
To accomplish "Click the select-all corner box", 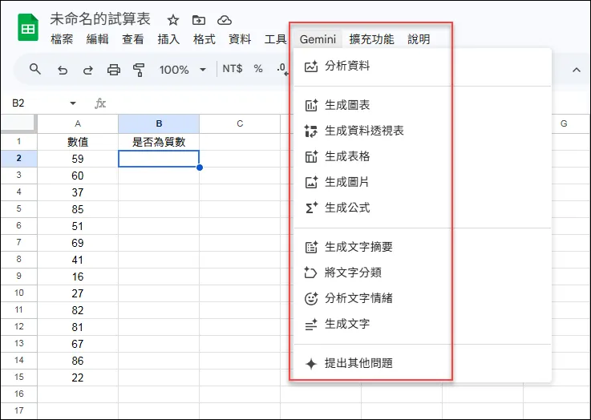I will tap(18, 123).
